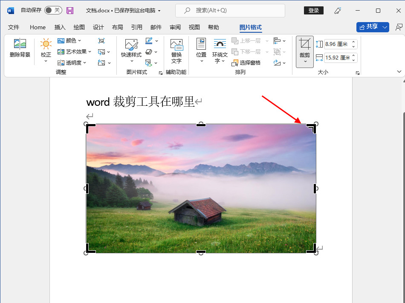This screenshot has width=405, height=303.
Task: Switch to the Design (设计) tab
Action: tap(98, 27)
